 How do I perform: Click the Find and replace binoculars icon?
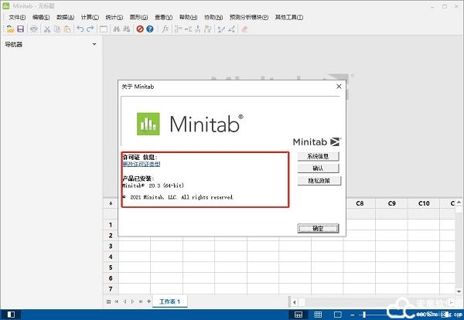[x=127, y=29]
